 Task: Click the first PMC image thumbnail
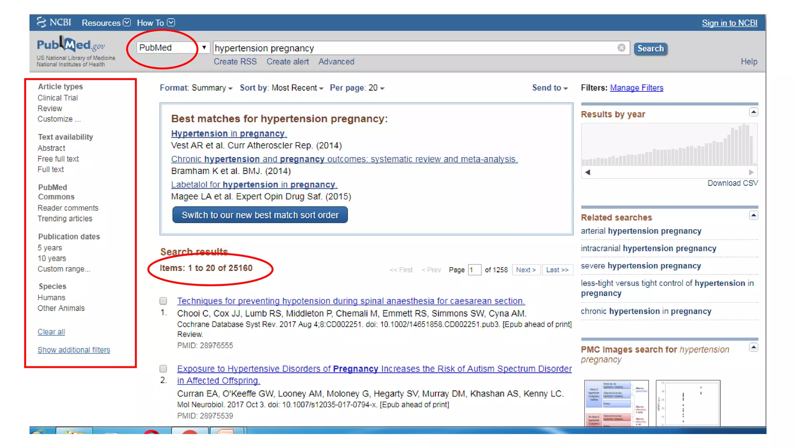(616, 403)
